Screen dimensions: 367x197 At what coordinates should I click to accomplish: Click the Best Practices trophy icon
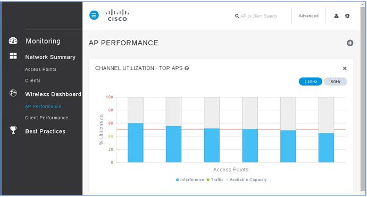(x=13, y=130)
